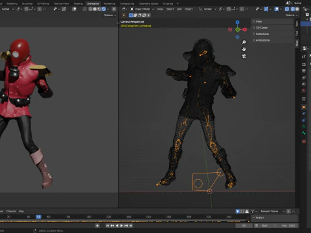The height and width of the screenshot is (233, 311).
Task: Open the Scripting workspace tab
Action: point(168,4)
